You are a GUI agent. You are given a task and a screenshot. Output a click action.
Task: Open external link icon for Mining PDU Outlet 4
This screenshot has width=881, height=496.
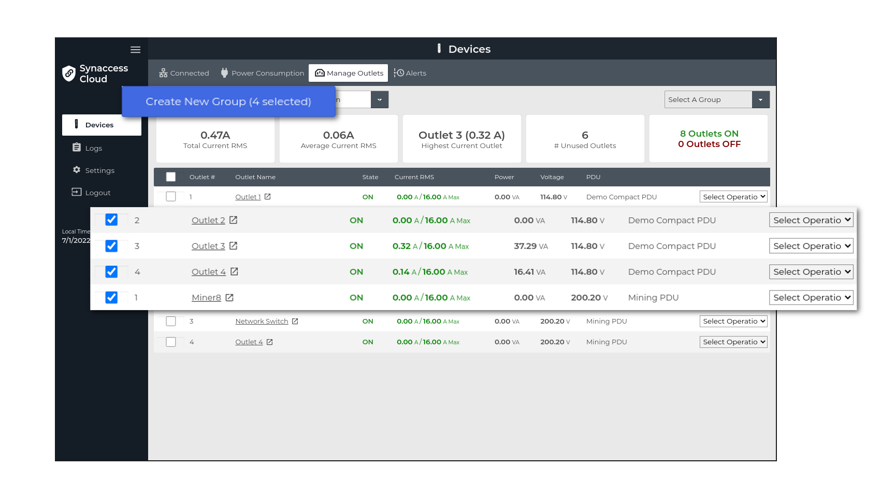(270, 342)
